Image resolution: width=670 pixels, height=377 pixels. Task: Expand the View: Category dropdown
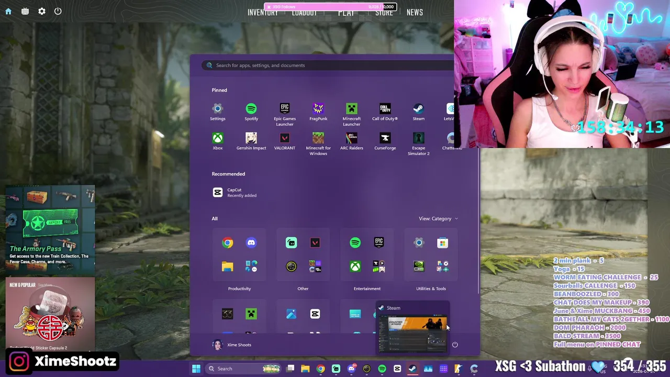pos(438,218)
